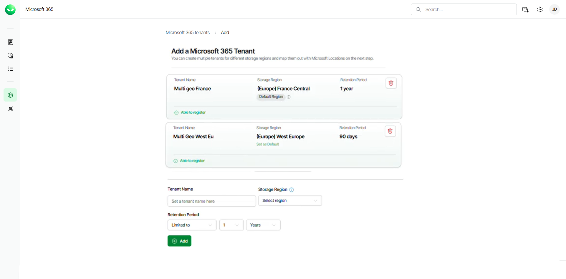Click the green Add button

pos(179,241)
